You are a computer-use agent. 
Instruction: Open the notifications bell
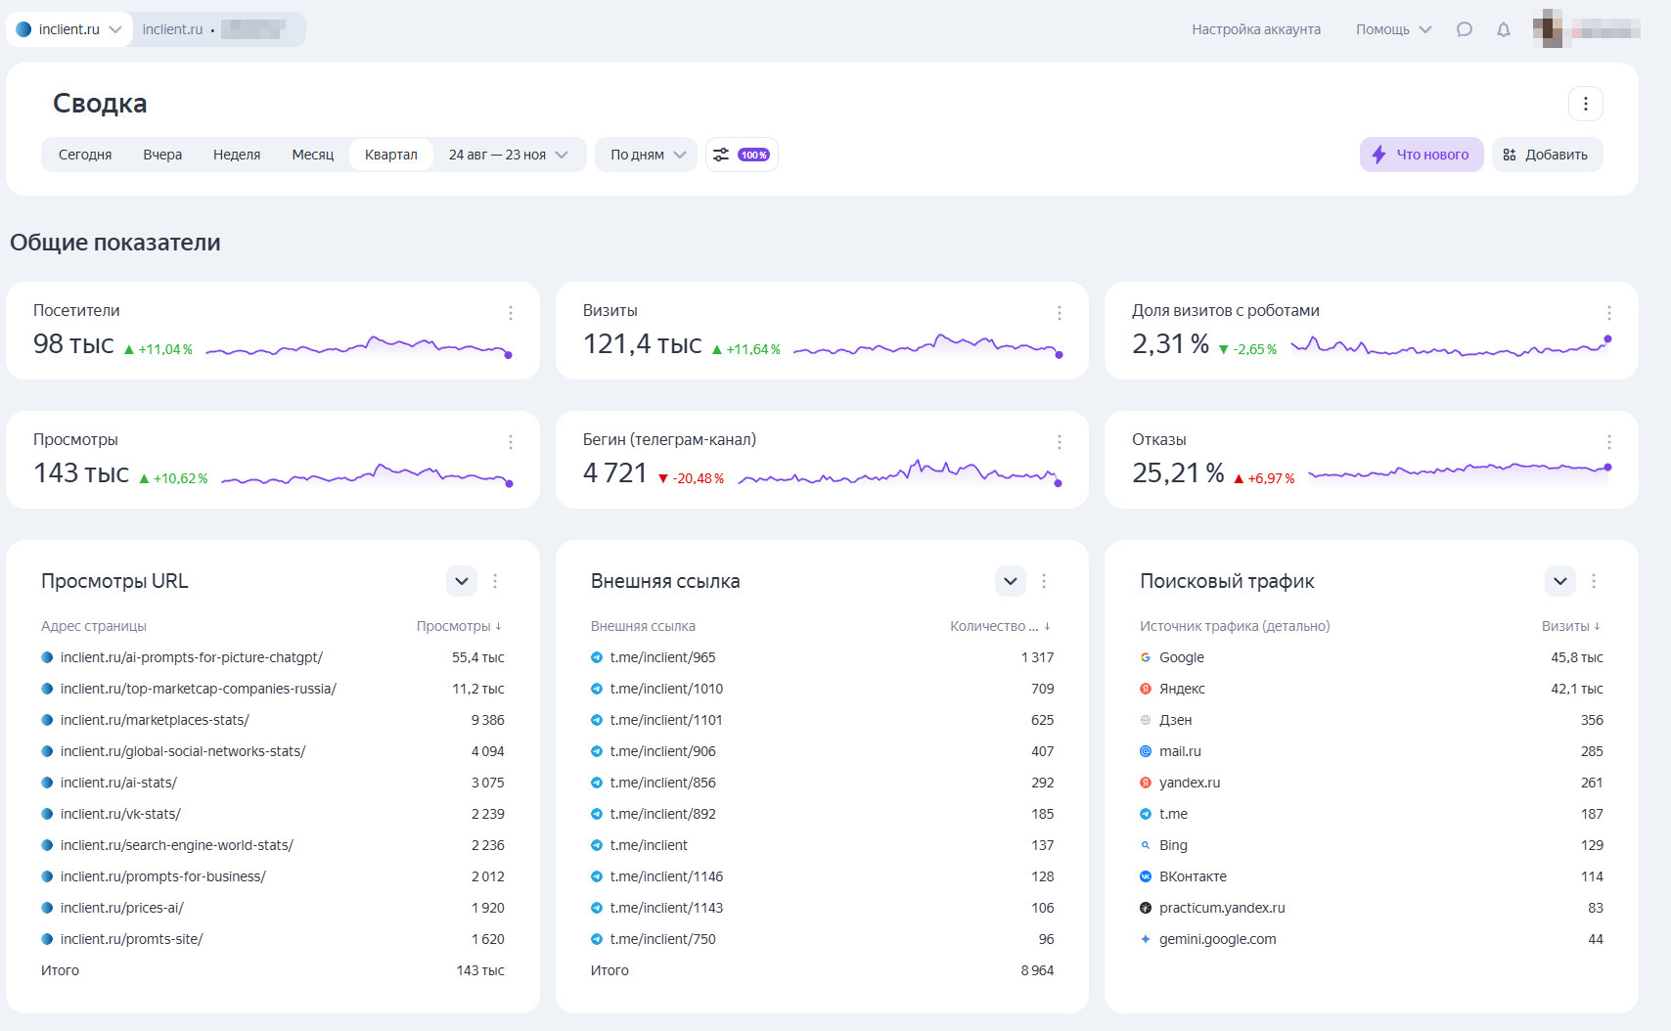1504,29
